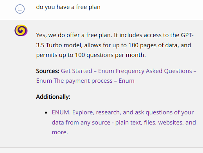The width and height of the screenshot is (203, 153).
Task: Click "ENUM. Explore, research" bullet link text
Action: 86,112
